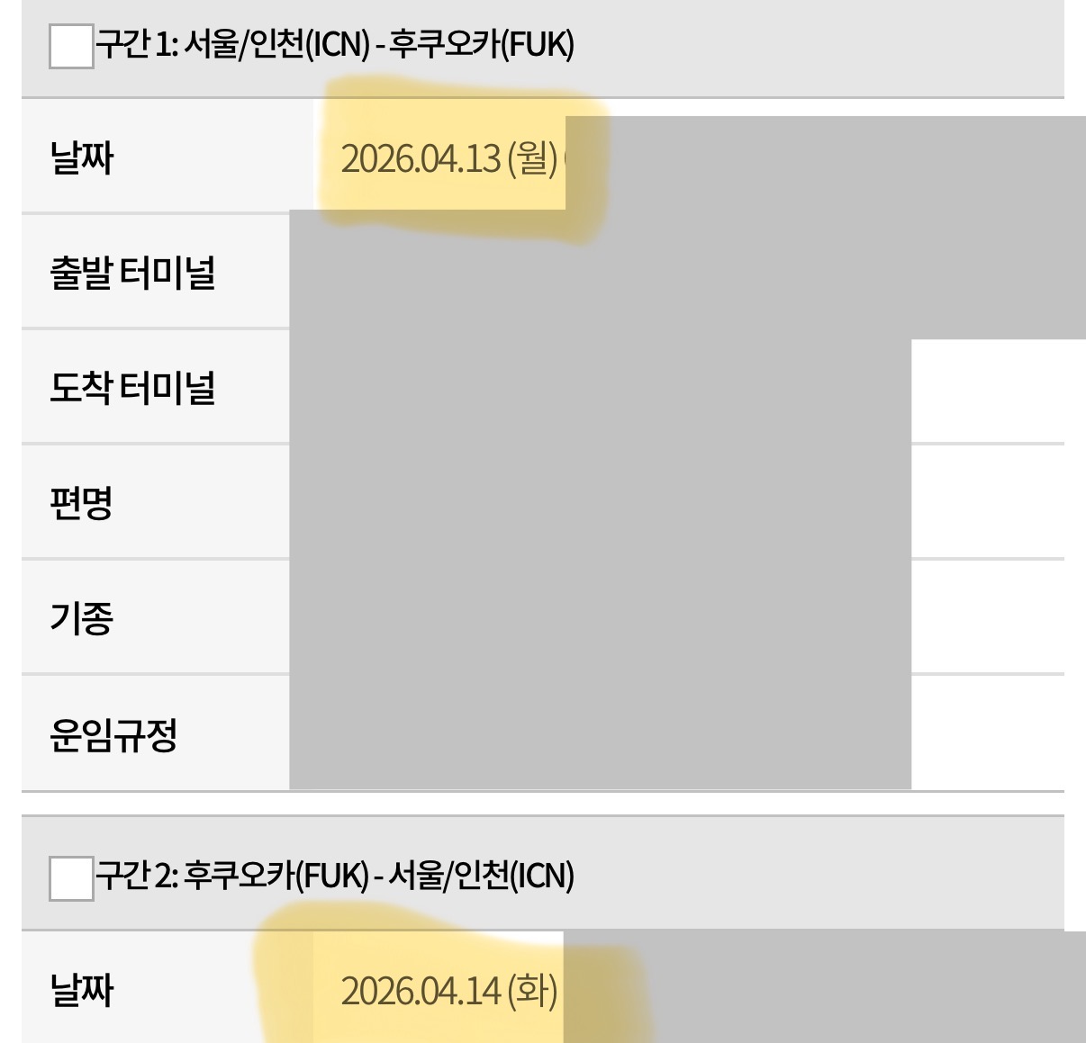Select the 2026.04.14 (화) date value
The image size is (1086, 1043).
click(x=448, y=991)
